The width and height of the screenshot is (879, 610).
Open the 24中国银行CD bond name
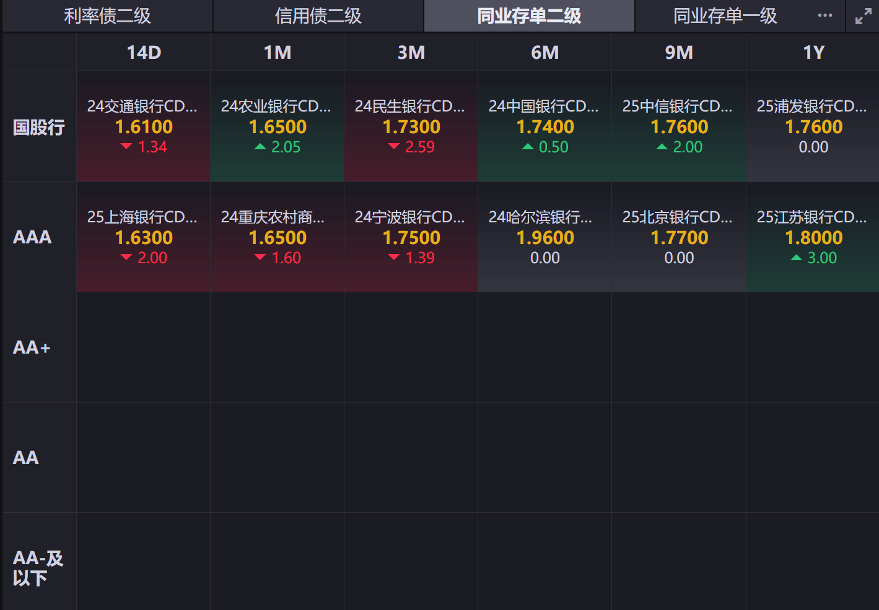click(544, 107)
